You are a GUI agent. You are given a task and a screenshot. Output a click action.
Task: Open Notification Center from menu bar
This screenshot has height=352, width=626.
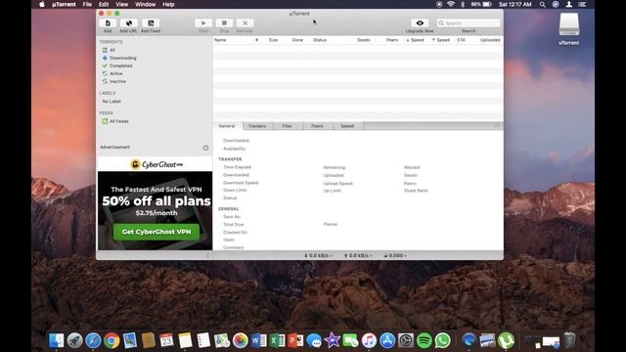pyautogui.click(x=582, y=4)
